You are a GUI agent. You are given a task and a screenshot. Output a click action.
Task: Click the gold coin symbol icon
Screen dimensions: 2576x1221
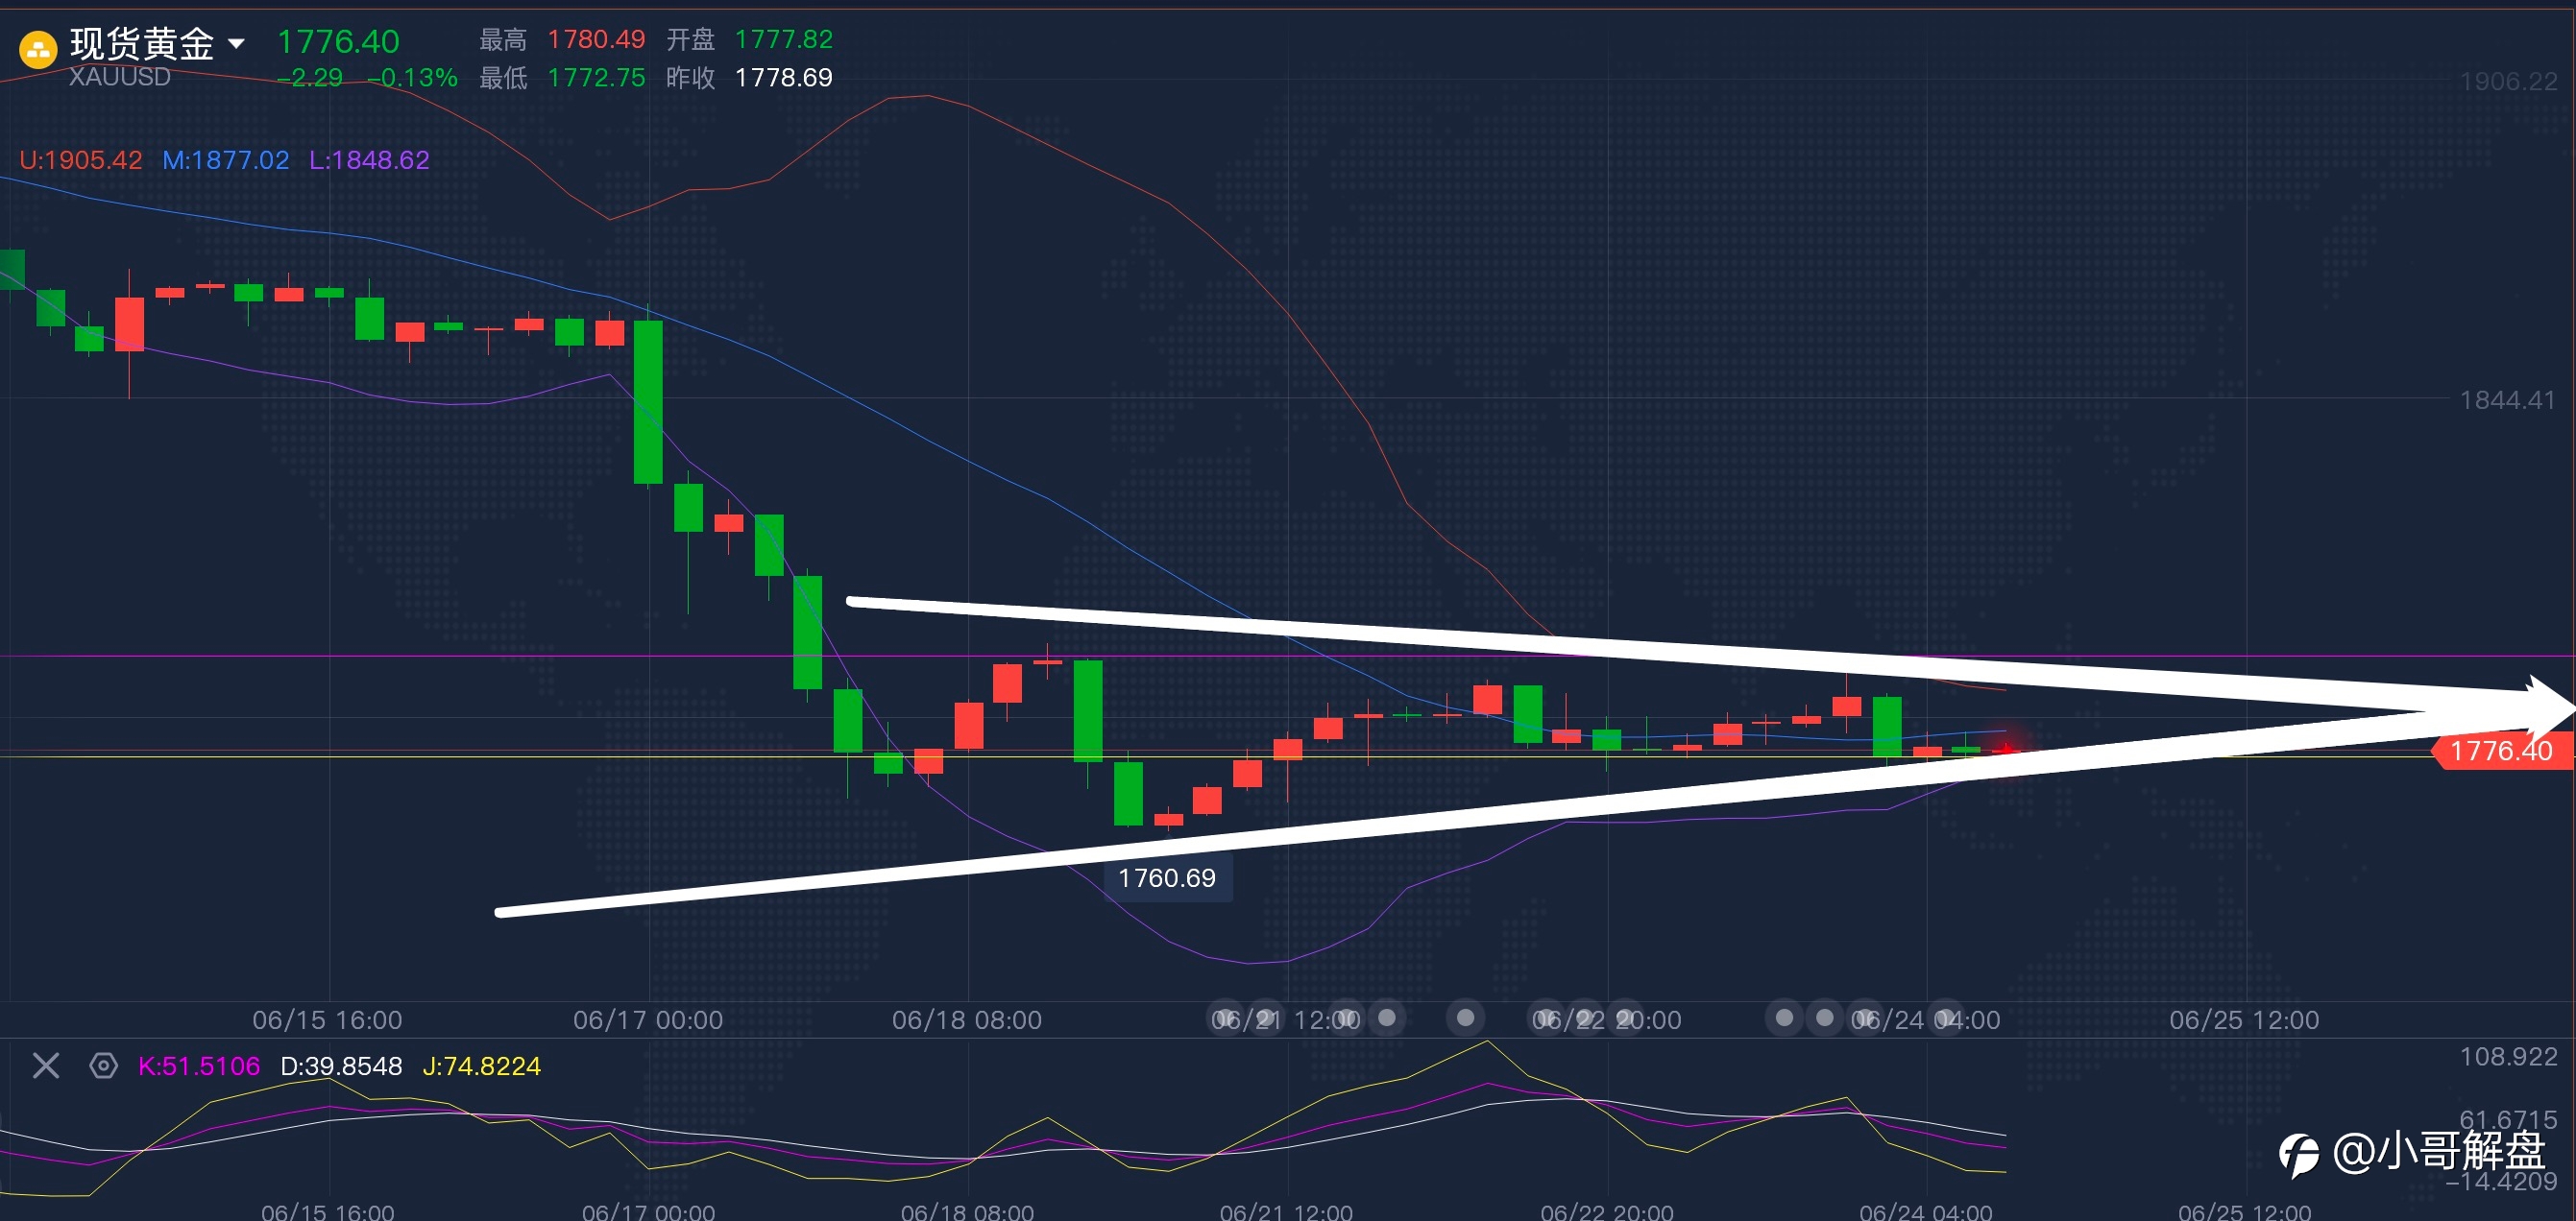[x=38, y=49]
